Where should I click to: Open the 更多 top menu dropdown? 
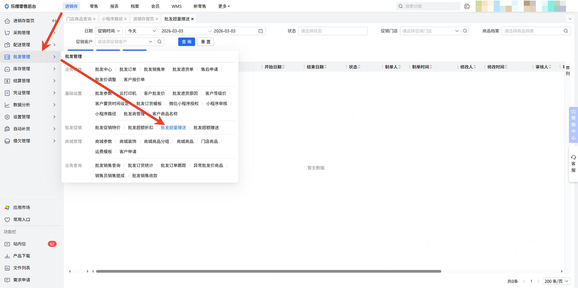coord(224,6)
